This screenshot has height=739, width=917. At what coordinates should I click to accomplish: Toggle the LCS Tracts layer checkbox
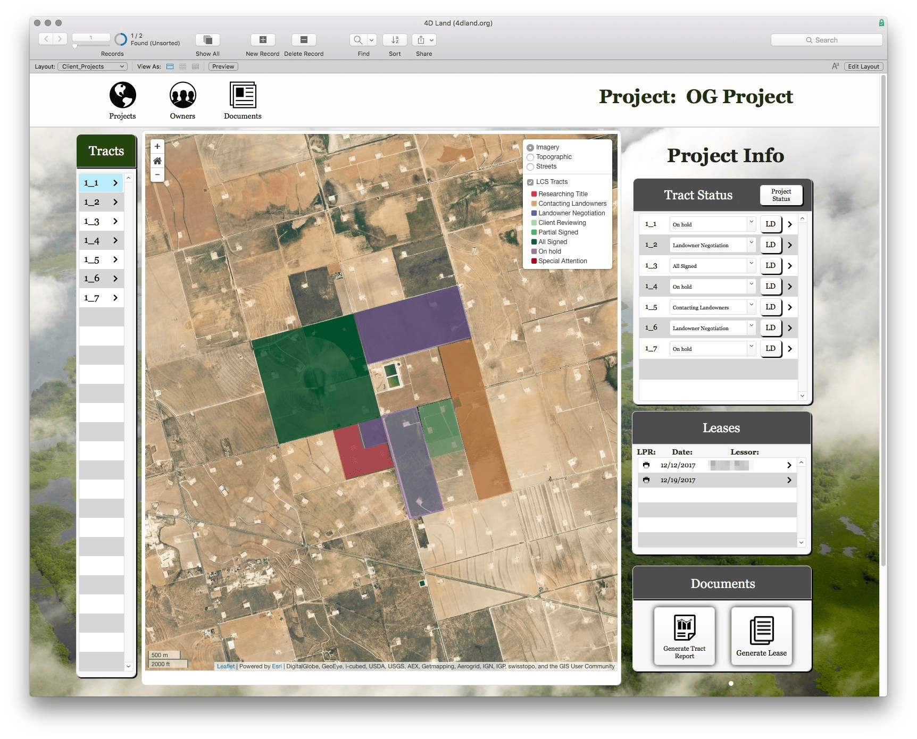pos(530,182)
